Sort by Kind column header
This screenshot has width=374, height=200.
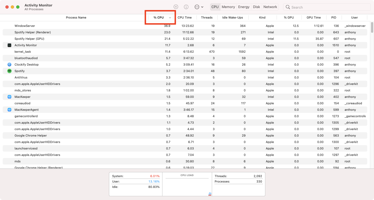pos(262,17)
